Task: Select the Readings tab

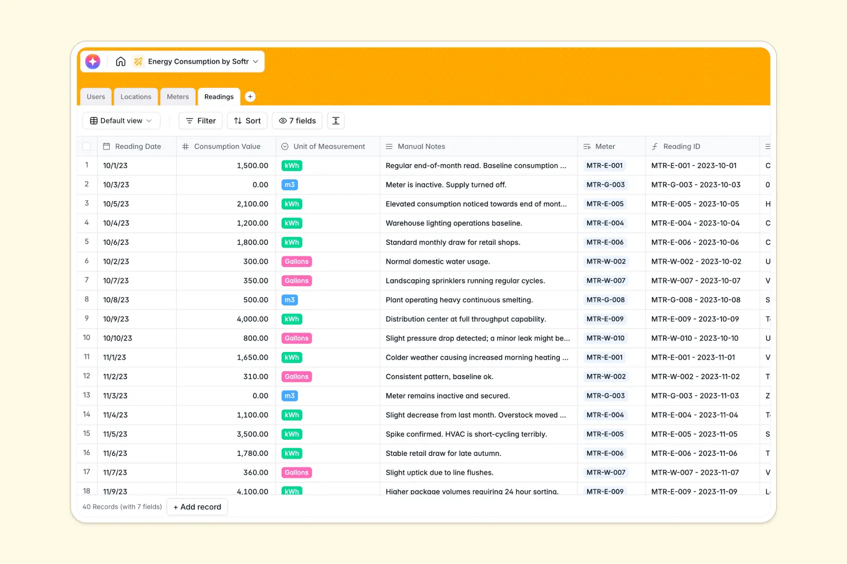Action: (x=219, y=97)
